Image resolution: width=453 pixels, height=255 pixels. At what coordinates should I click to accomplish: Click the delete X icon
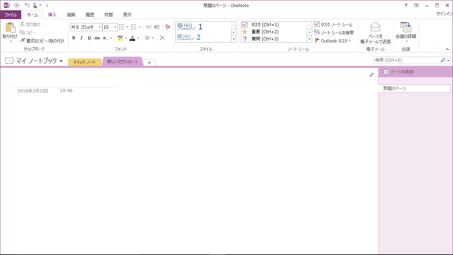click(162, 38)
